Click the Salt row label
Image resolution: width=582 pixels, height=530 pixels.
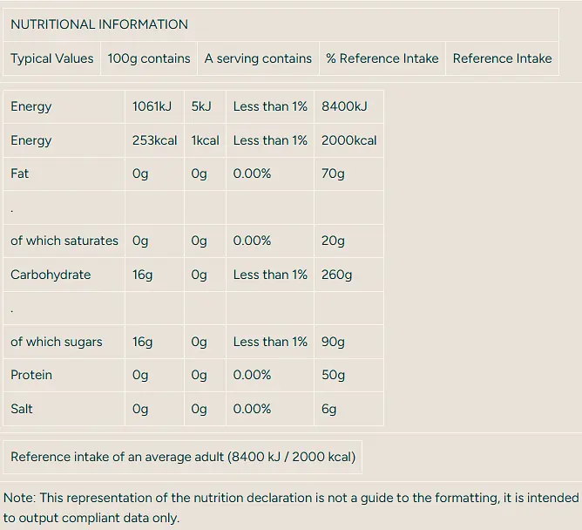pos(22,409)
